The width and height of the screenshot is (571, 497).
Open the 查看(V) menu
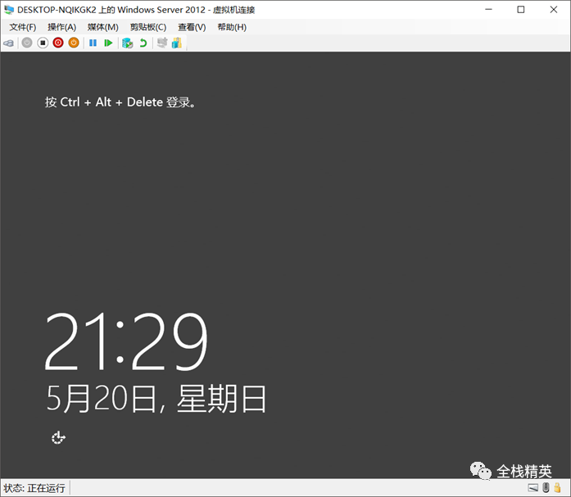click(x=192, y=27)
